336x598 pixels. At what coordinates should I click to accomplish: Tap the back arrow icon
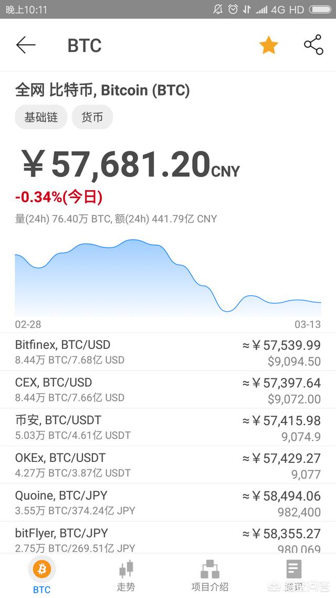click(x=26, y=45)
